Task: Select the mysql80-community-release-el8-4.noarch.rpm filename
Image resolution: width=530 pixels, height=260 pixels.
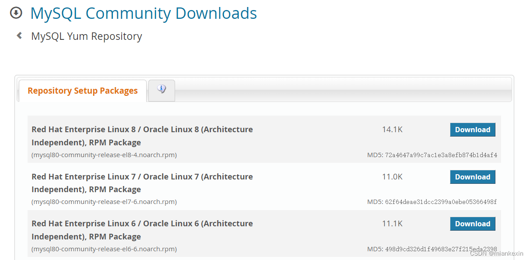Action: (x=104, y=155)
